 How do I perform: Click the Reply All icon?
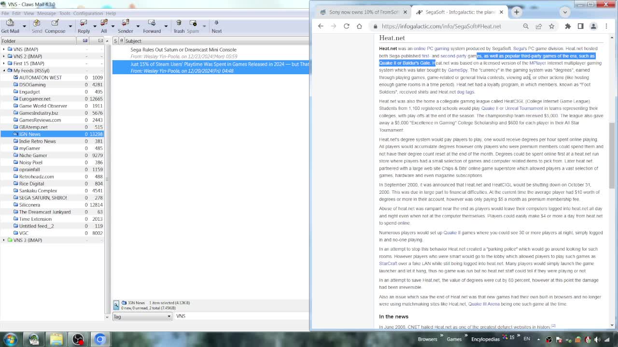(x=104, y=26)
